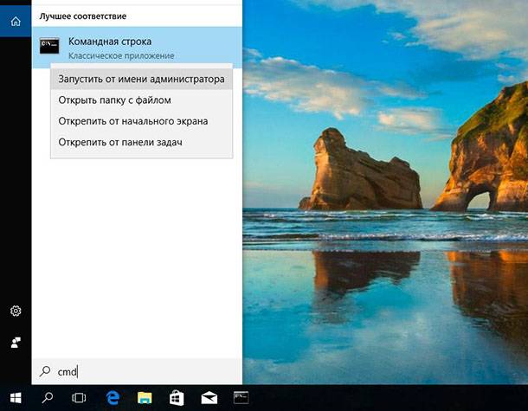This screenshot has width=528, height=411.
Task: Open the Home icon in search sidebar
Action: pos(16,22)
